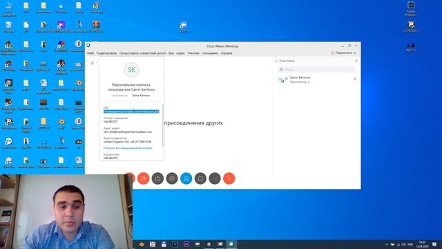
Task: Show hidden system tray icons chevron
Action: pos(387,244)
